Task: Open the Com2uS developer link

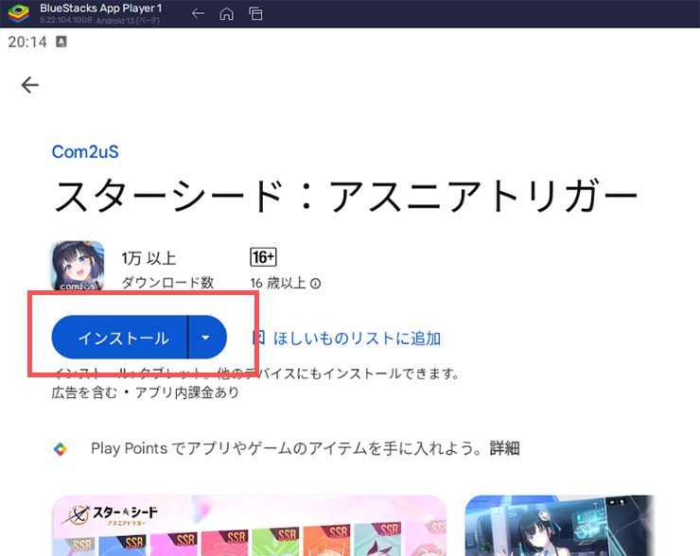Action: point(85,151)
